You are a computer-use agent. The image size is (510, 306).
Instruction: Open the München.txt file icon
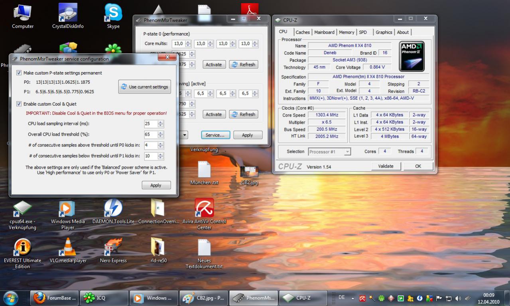204,173
